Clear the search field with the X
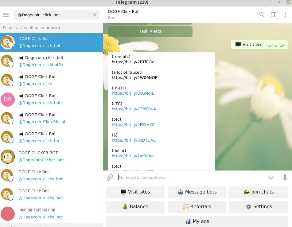 point(95,15)
